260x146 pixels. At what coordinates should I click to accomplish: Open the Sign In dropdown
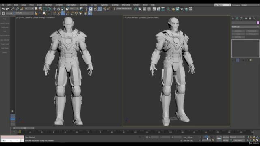pyautogui.click(x=223, y=5)
